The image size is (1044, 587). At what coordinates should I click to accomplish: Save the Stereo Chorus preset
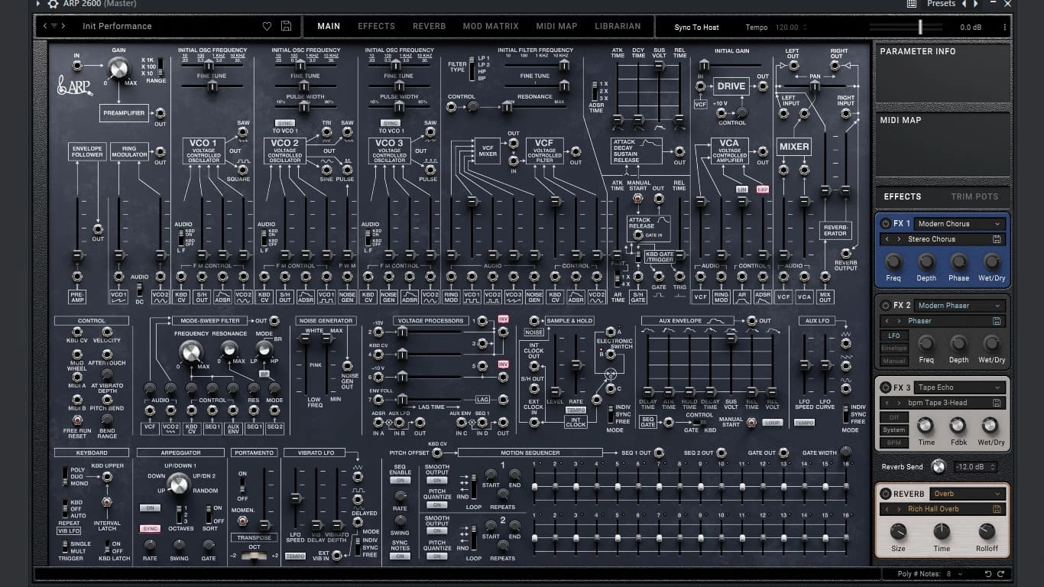[997, 239]
